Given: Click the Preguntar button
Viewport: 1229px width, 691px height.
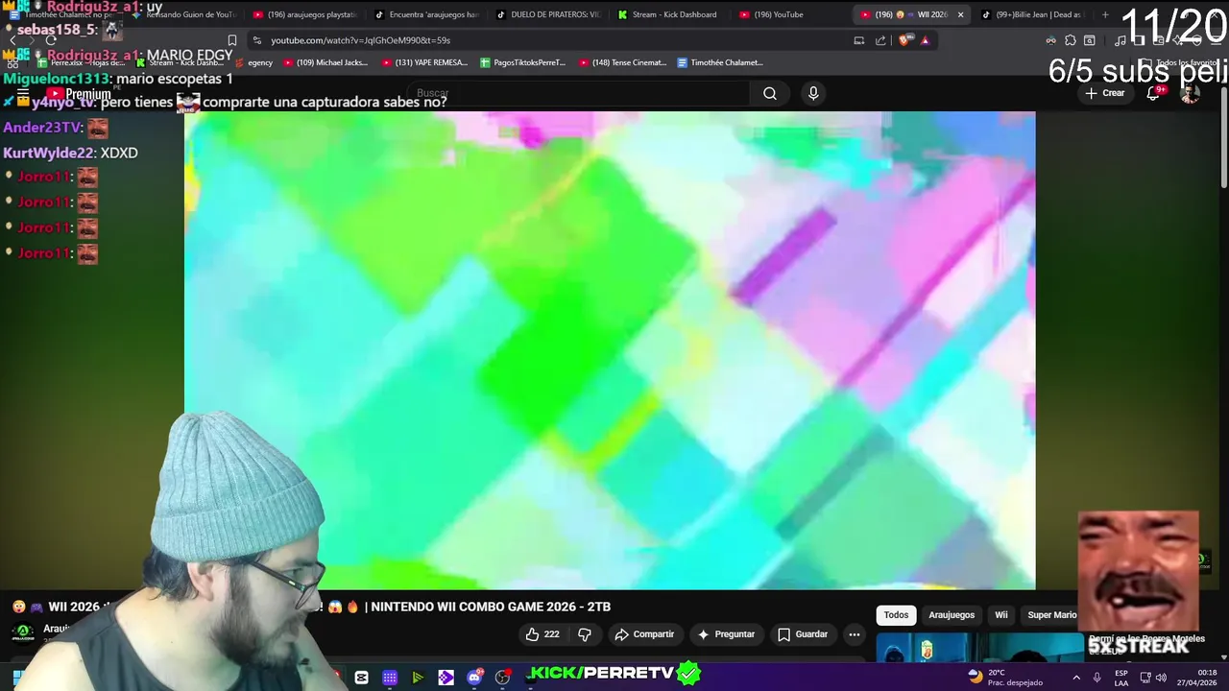Looking at the screenshot, I should [x=726, y=634].
